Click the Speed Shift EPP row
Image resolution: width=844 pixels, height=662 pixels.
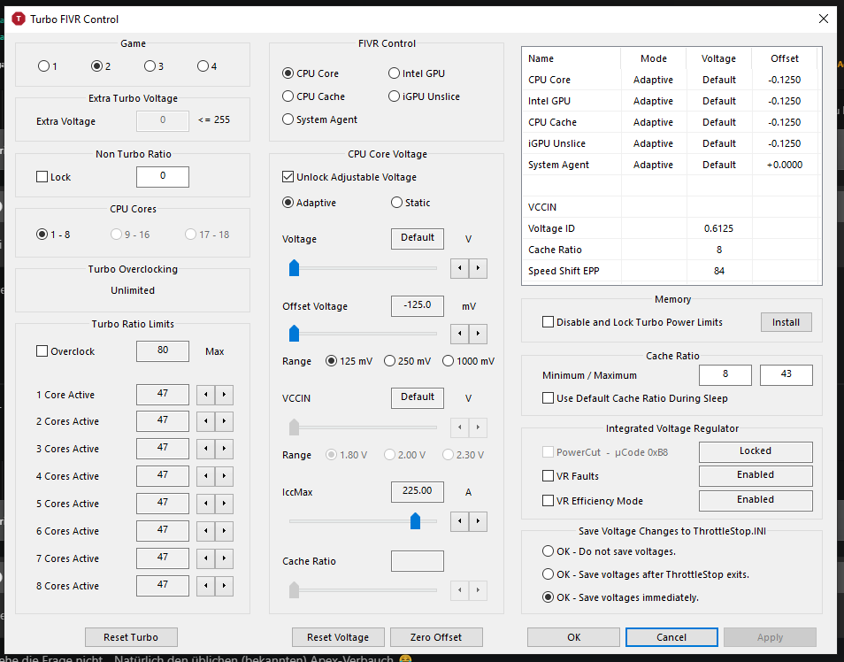[670, 271]
